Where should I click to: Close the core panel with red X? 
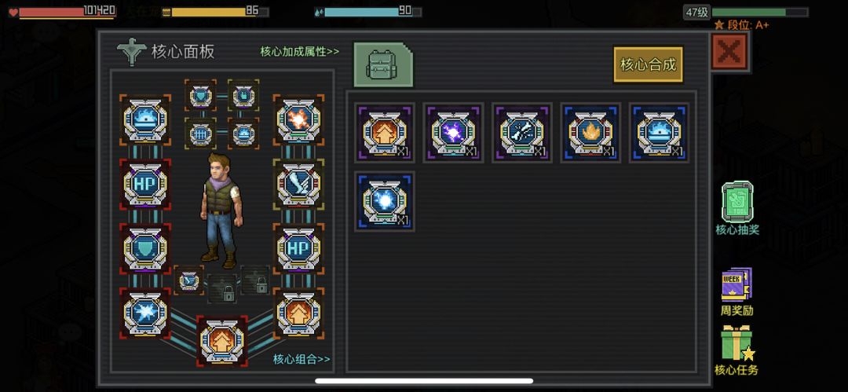(x=729, y=52)
